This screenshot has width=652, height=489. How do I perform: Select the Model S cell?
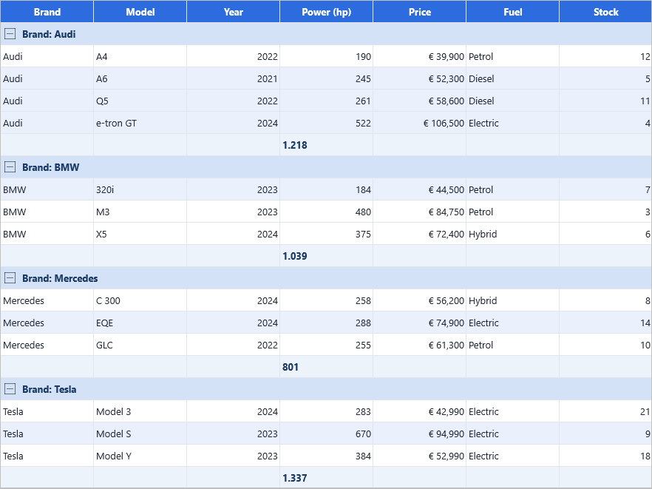coord(140,434)
